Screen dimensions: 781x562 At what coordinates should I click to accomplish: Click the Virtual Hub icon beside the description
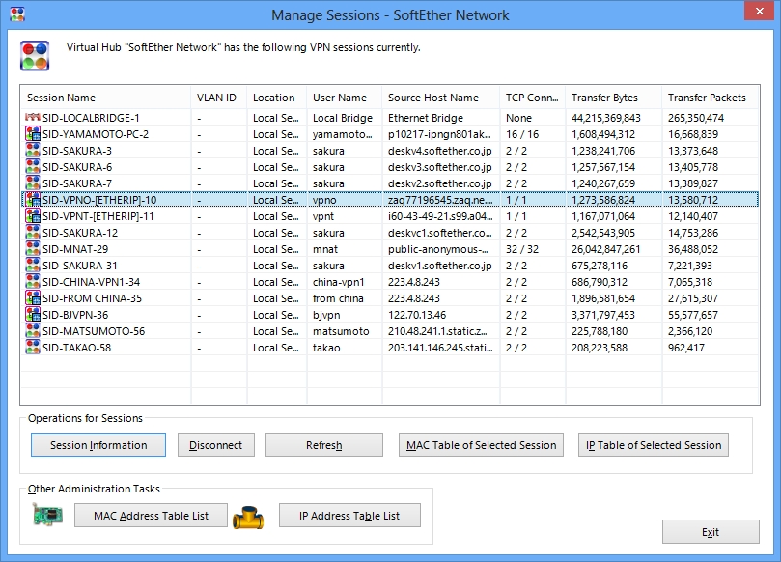(x=35, y=56)
